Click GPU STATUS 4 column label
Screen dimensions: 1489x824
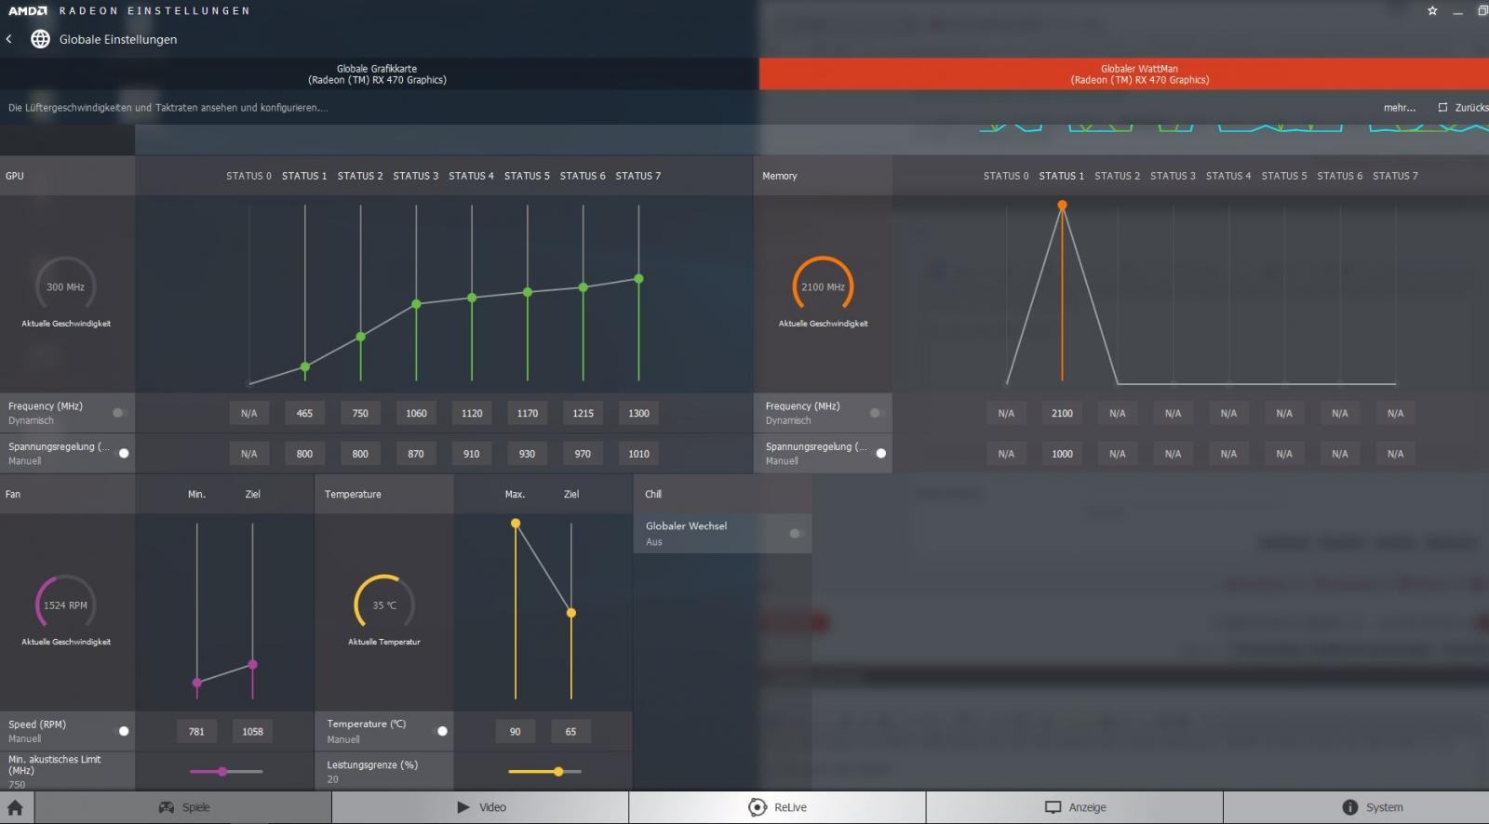tap(471, 176)
